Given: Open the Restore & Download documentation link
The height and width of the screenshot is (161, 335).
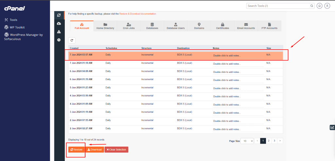Looking at the screenshot, I should 137,14.
